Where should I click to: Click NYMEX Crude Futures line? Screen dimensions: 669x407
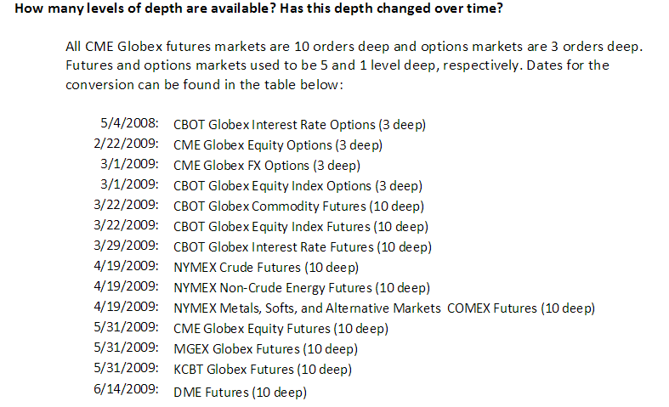click(266, 268)
